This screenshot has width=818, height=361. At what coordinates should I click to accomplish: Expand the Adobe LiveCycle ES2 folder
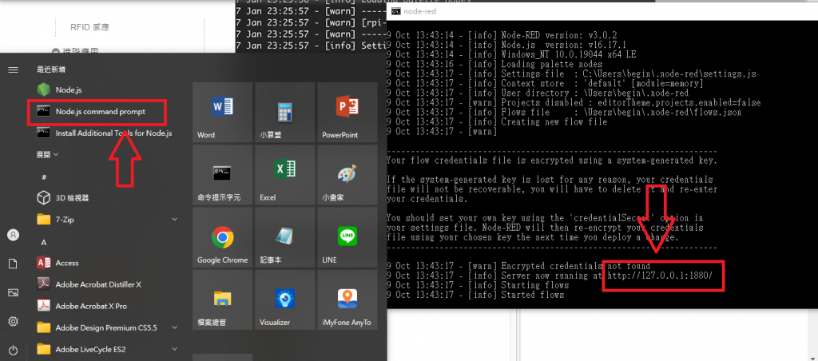coord(107,349)
